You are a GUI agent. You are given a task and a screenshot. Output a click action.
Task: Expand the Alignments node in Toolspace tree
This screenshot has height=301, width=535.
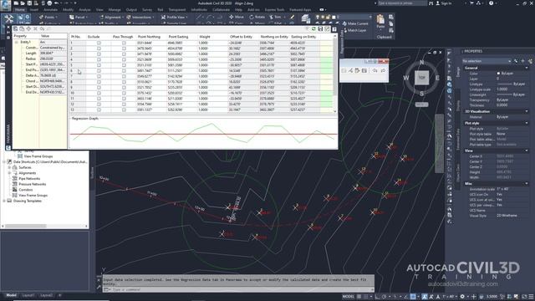(9, 173)
